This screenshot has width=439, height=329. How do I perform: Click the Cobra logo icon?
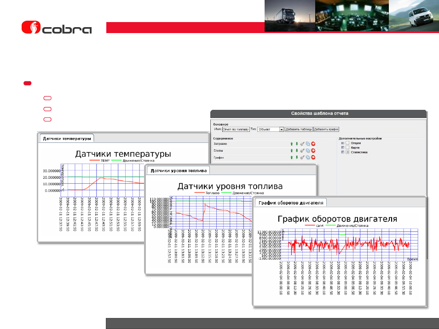(31, 28)
